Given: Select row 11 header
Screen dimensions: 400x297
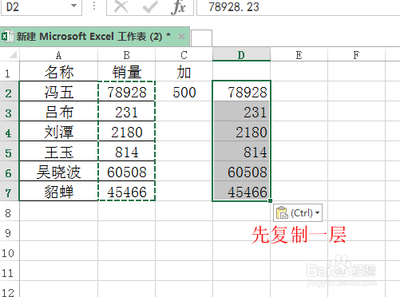Looking at the screenshot, I should pos(10,271).
